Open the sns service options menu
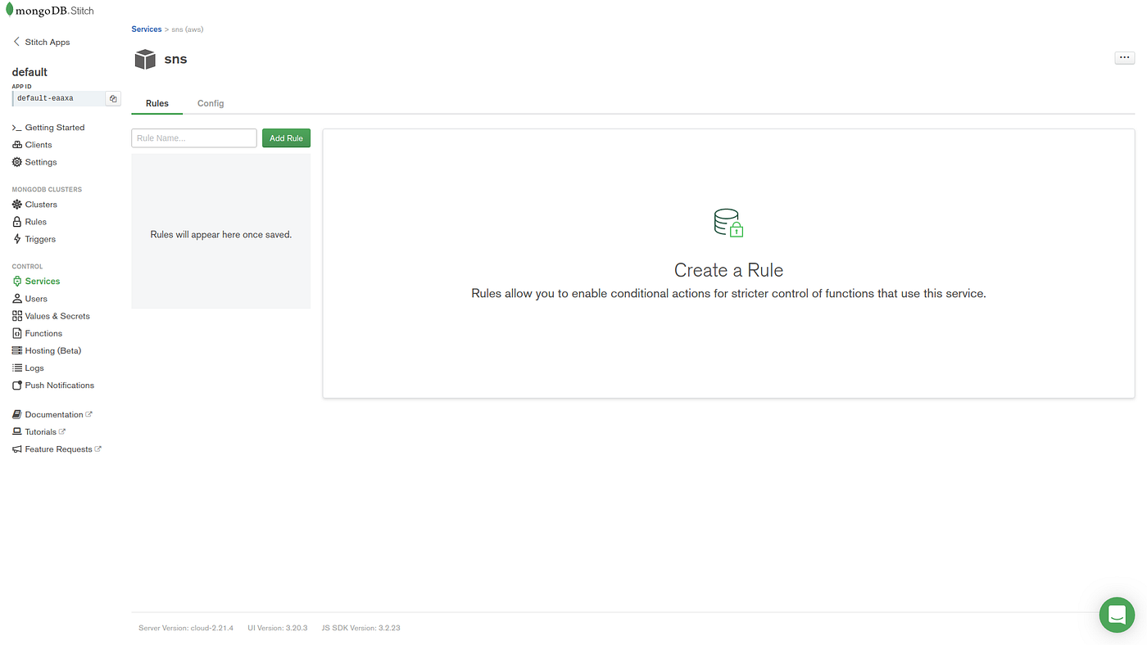Screen dimensions: 1147x645 (x=1123, y=56)
